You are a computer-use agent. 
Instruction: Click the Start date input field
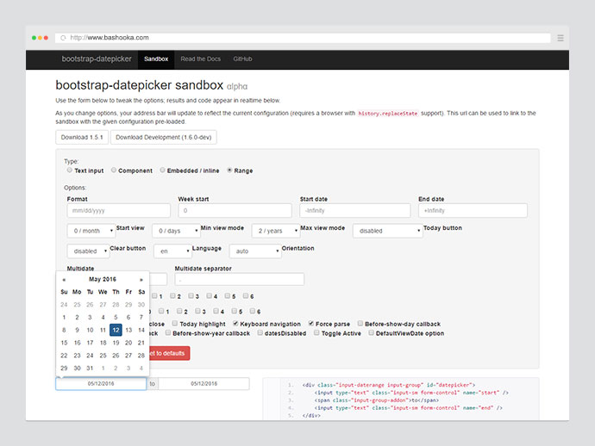click(x=354, y=211)
